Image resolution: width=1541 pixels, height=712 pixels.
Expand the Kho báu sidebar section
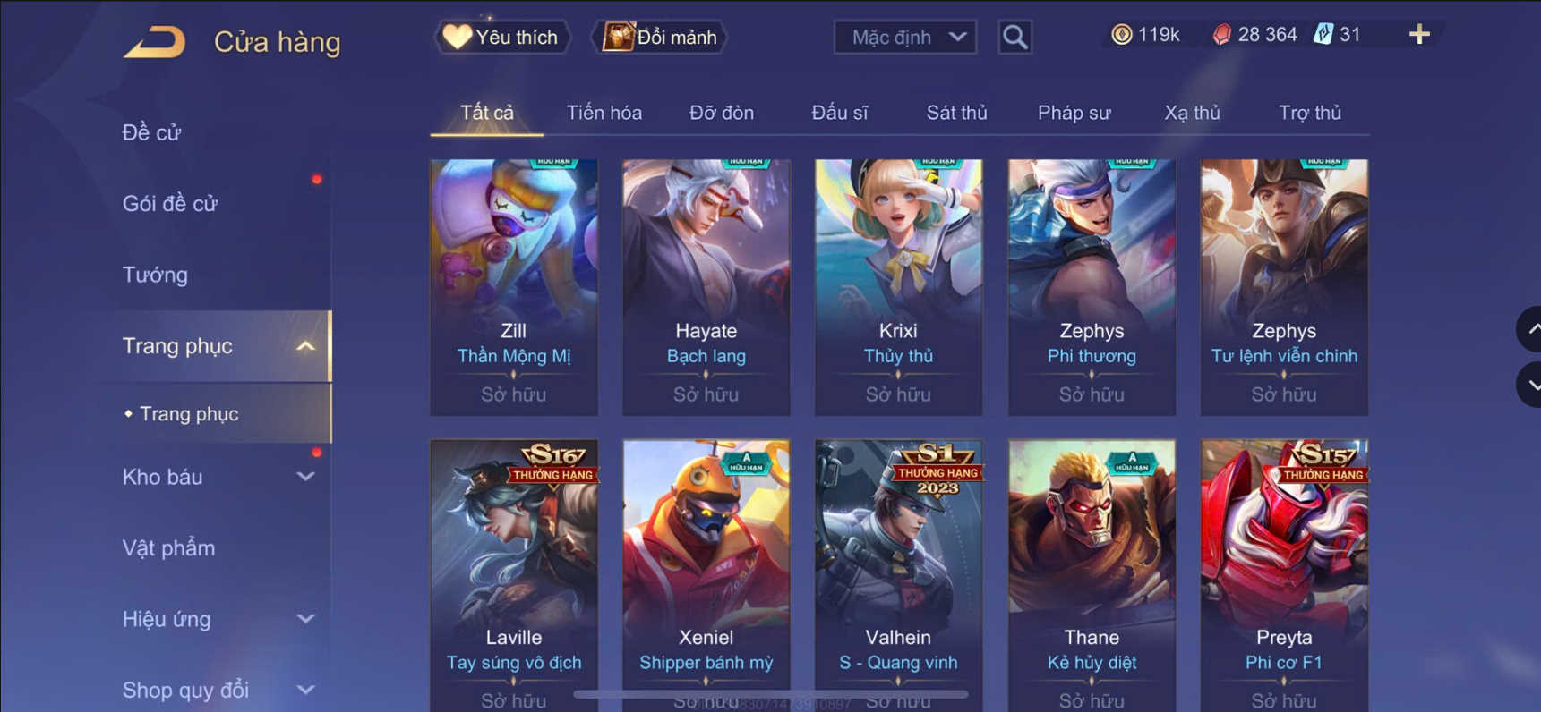point(305,477)
